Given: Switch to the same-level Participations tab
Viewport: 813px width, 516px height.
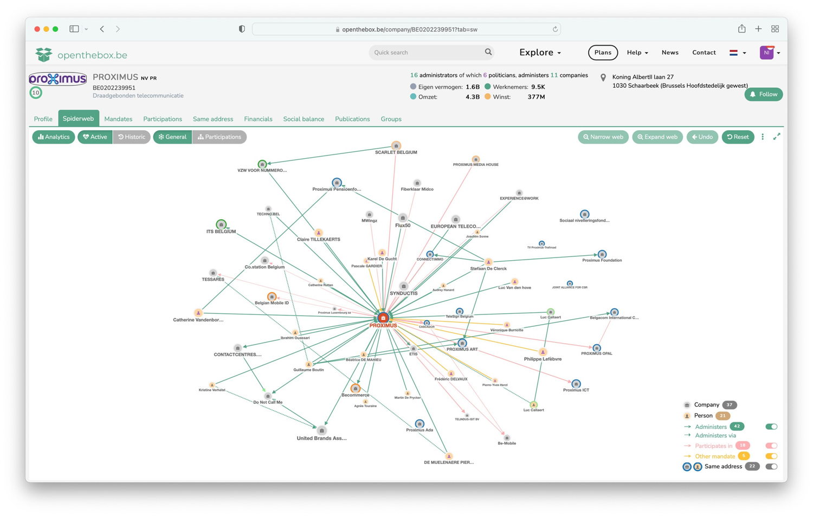Looking at the screenshot, I should click(163, 119).
